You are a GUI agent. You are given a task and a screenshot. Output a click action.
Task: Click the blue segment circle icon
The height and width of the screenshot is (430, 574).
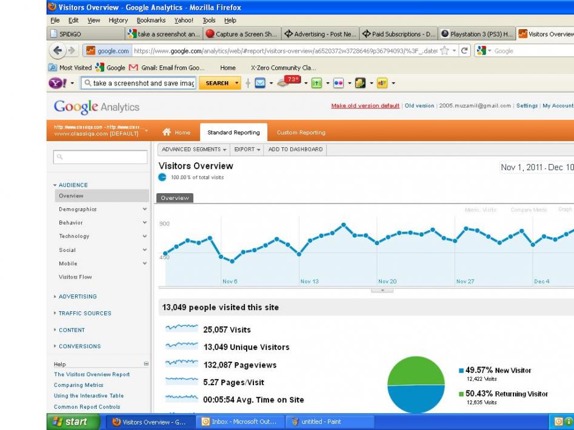coord(162,177)
